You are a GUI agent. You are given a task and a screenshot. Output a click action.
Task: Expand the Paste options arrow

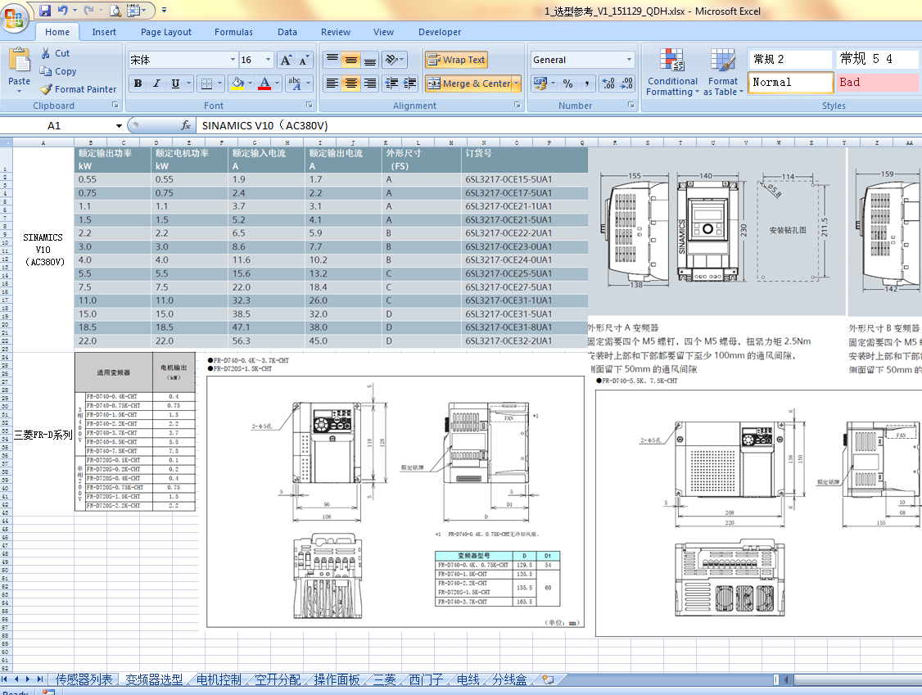click(19, 91)
